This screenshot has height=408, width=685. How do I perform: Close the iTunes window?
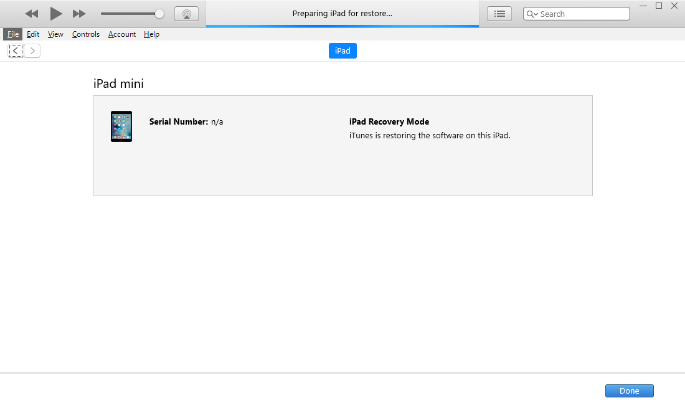[x=674, y=6]
